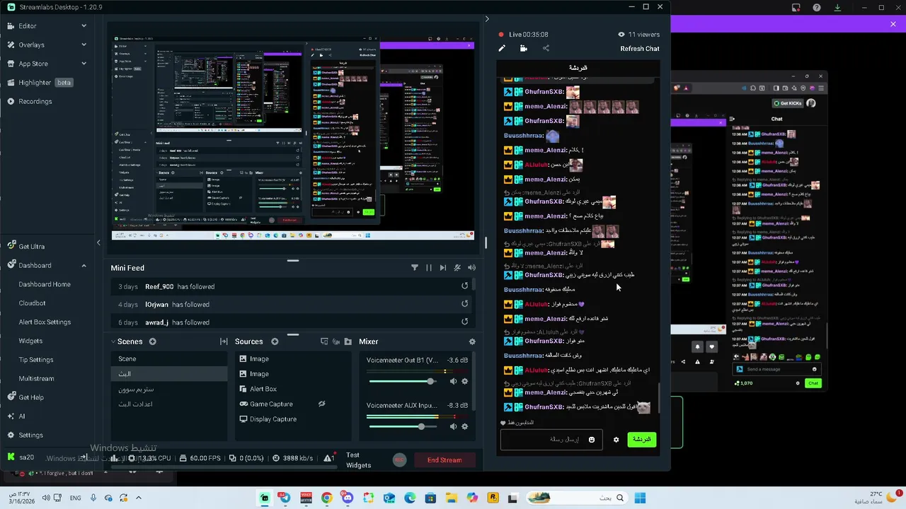Mute the Voicemeeter Out B1 channel

click(453, 382)
